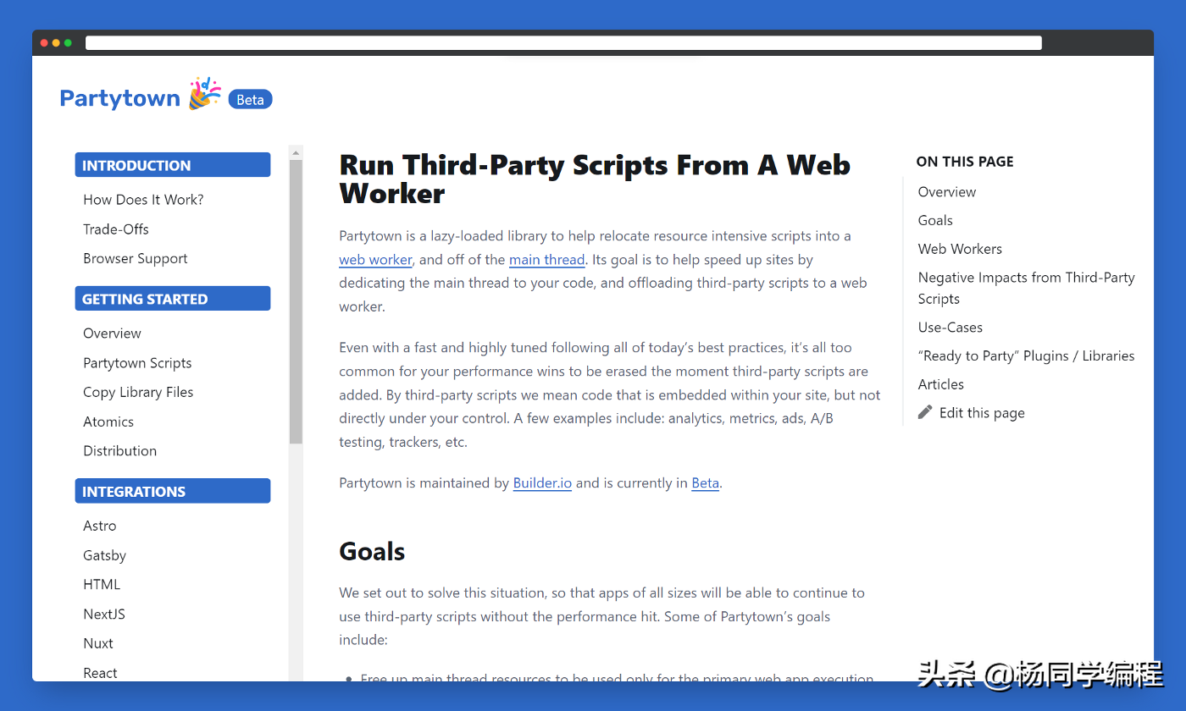The width and height of the screenshot is (1186, 711).
Task: Jump to Web Workers in On This Page
Action: click(960, 249)
